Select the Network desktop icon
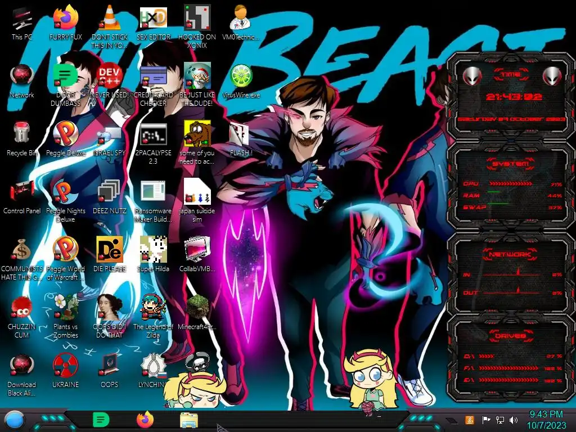The width and height of the screenshot is (576, 432). 22,82
